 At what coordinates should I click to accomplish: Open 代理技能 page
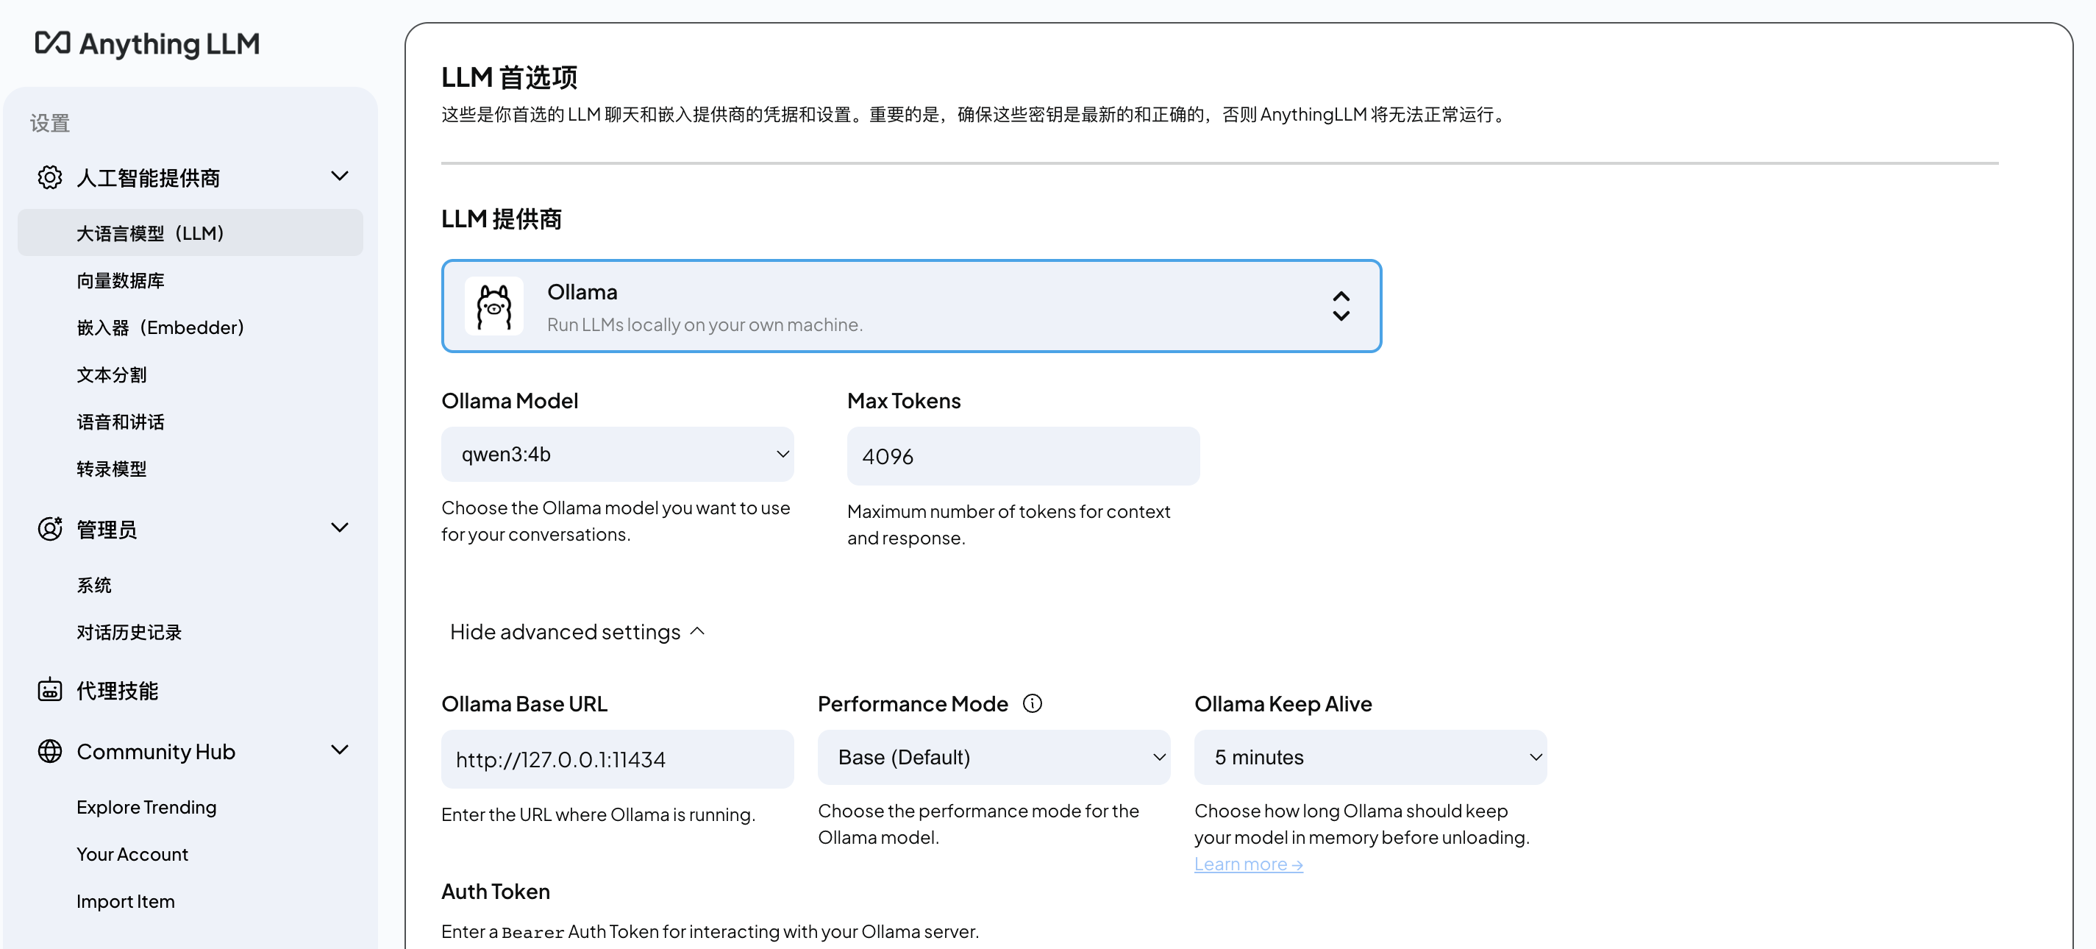pos(117,690)
